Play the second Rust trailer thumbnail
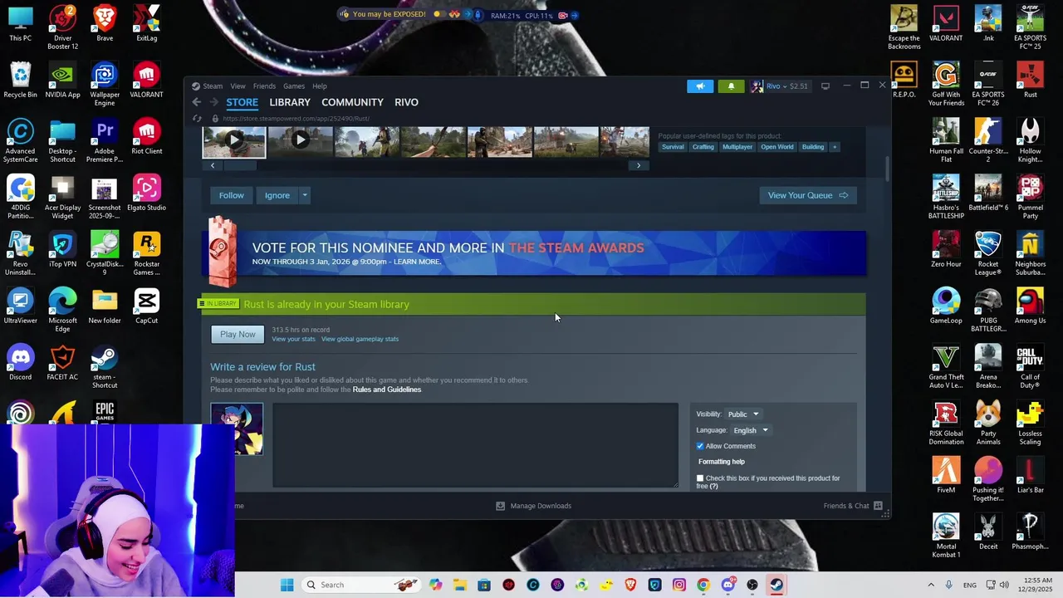The image size is (1063, 598). (300, 142)
